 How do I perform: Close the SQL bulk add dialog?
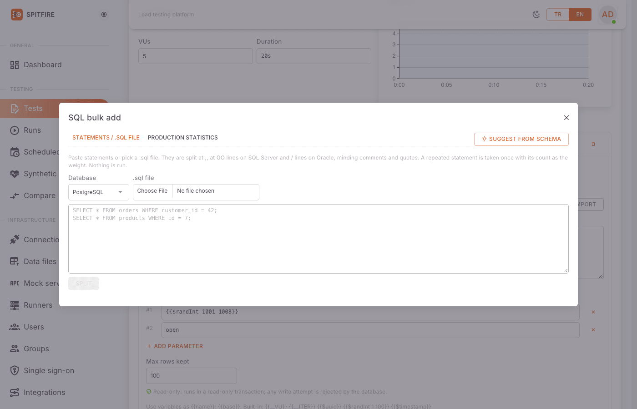(x=566, y=118)
